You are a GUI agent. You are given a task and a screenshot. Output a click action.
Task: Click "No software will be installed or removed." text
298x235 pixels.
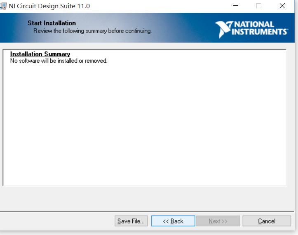(59, 61)
